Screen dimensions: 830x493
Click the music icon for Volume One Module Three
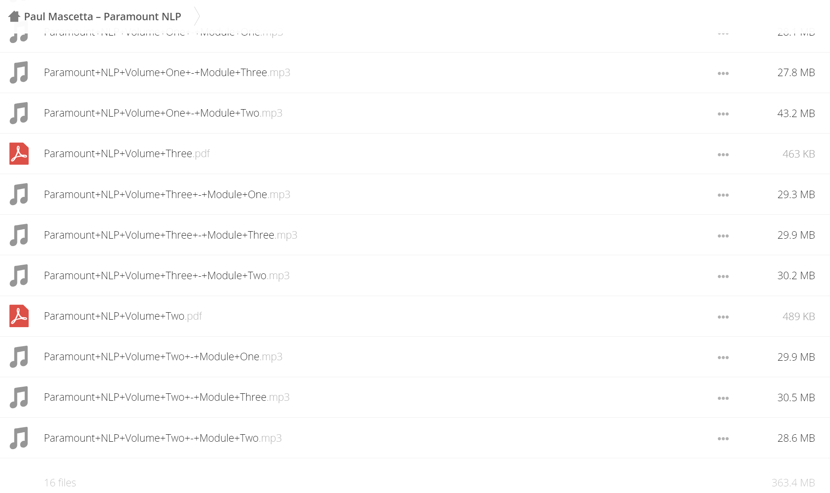point(19,72)
